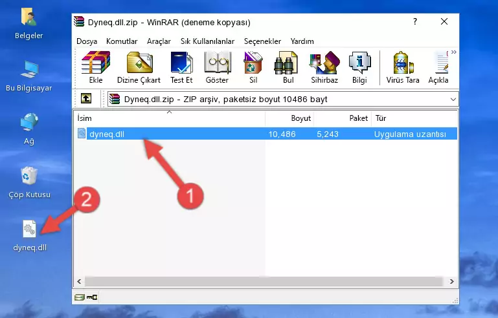This screenshot has height=318, width=498.
Task: Click the 10,486 size value
Action: click(282, 134)
